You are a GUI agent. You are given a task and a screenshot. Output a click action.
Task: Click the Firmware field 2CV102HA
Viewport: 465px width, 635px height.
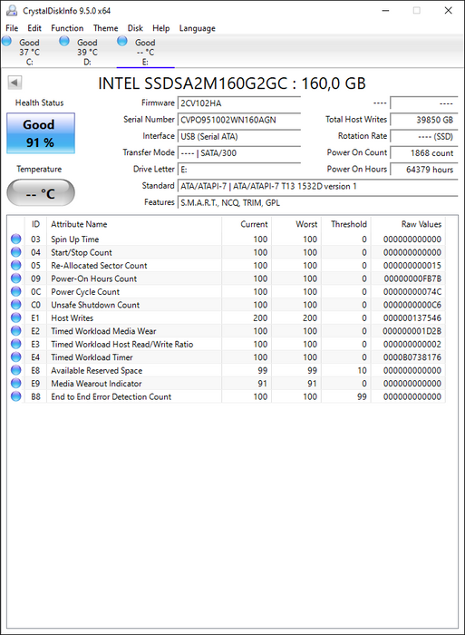pos(238,103)
